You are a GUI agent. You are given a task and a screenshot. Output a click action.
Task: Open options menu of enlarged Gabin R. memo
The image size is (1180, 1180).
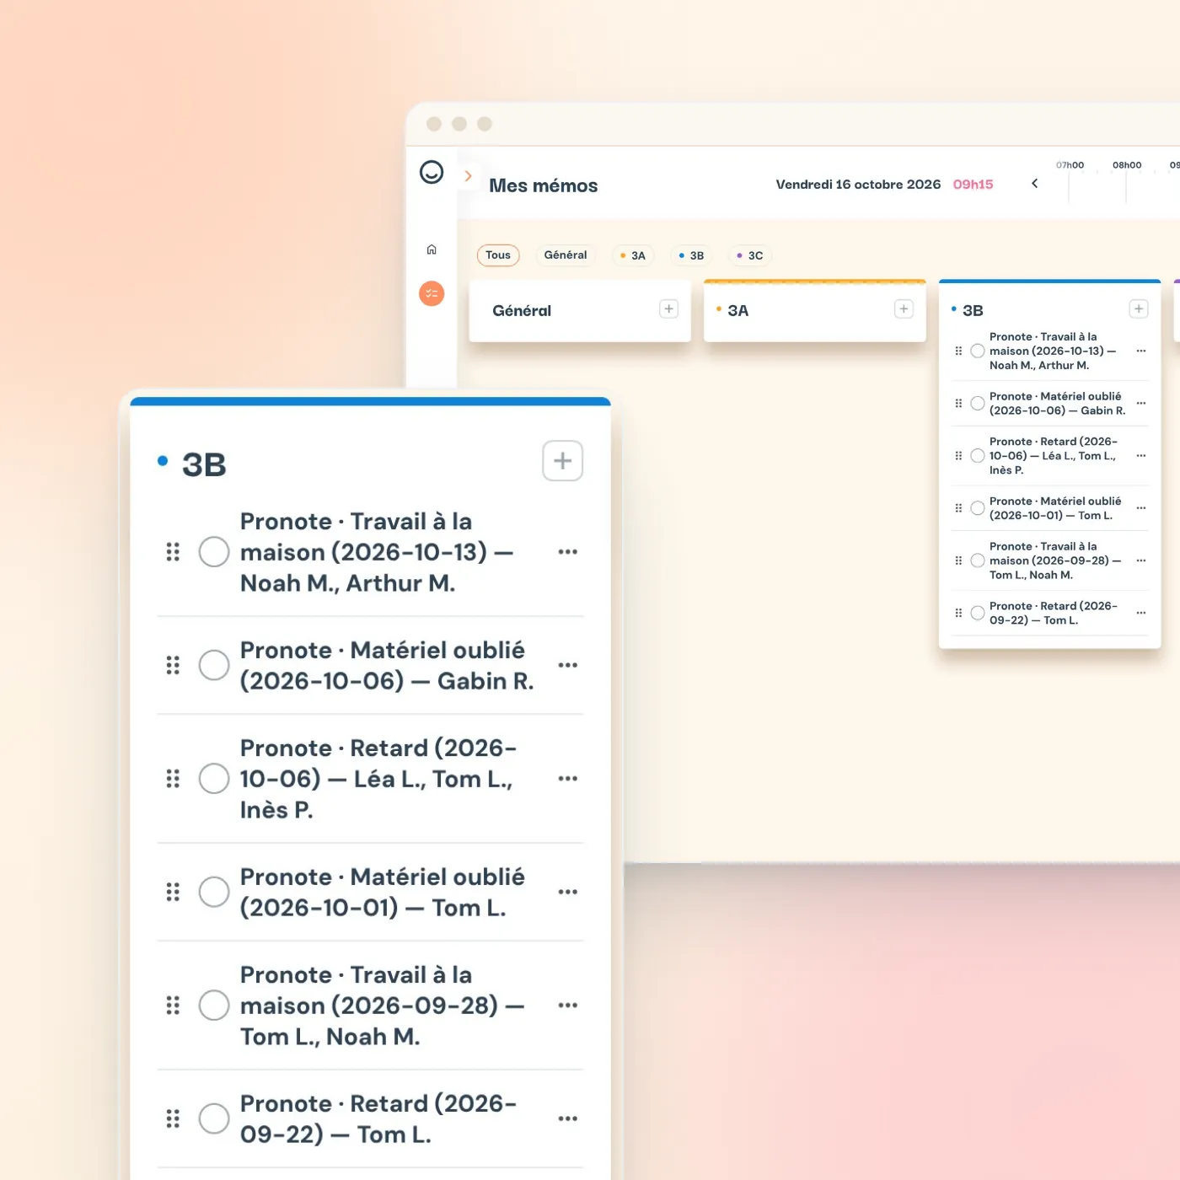[x=568, y=665]
